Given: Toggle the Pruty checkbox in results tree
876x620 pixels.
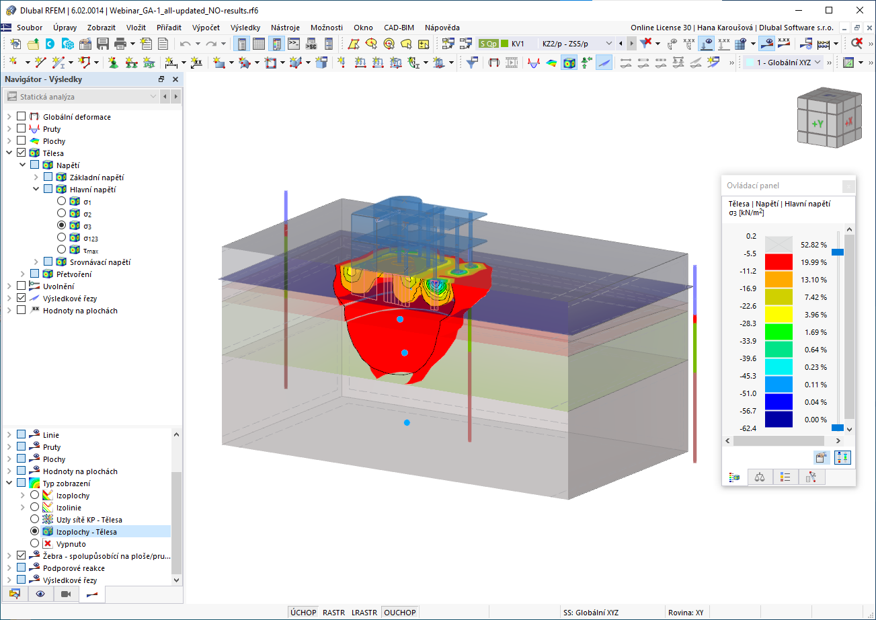Looking at the screenshot, I should tap(22, 129).
